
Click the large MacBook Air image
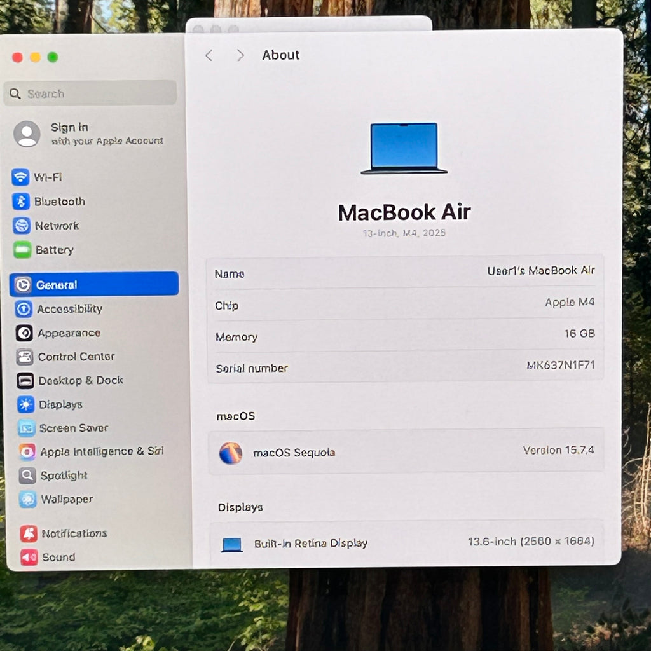coord(404,148)
